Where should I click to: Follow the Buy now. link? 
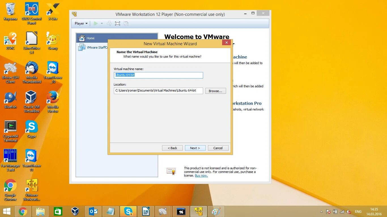(201, 175)
